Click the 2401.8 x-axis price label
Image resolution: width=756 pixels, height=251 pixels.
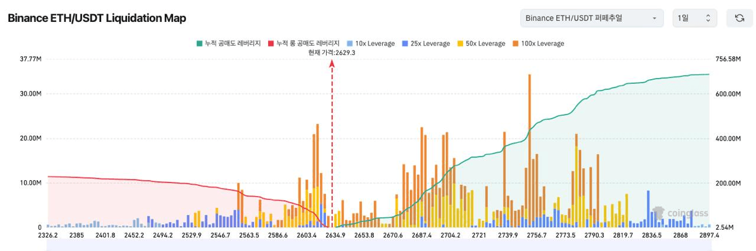click(x=105, y=235)
